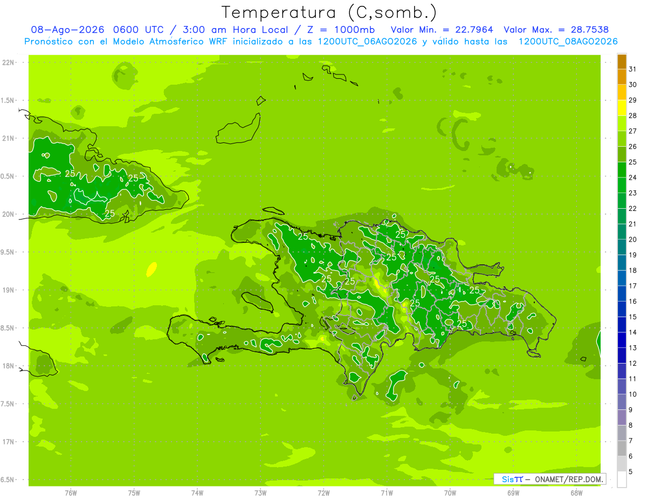Click the color scale label '27'
Viewport: 647px width, 500px height.
click(x=633, y=131)
